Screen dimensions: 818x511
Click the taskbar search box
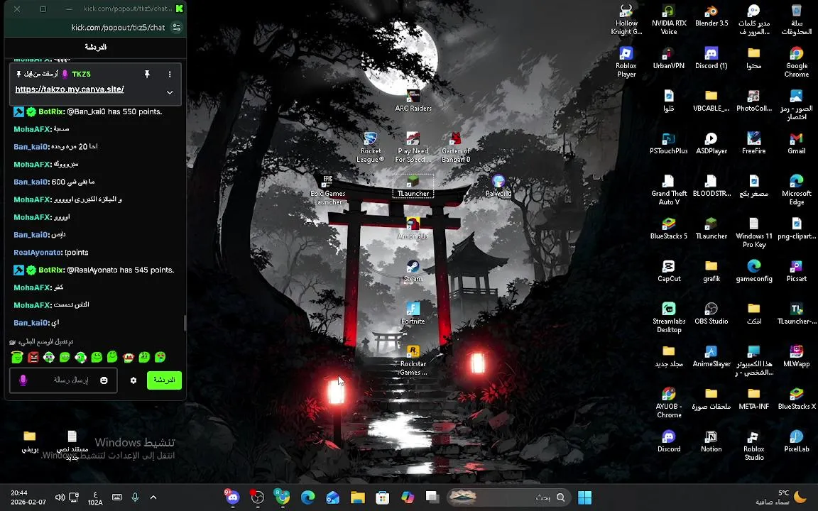tap(508, 498)
